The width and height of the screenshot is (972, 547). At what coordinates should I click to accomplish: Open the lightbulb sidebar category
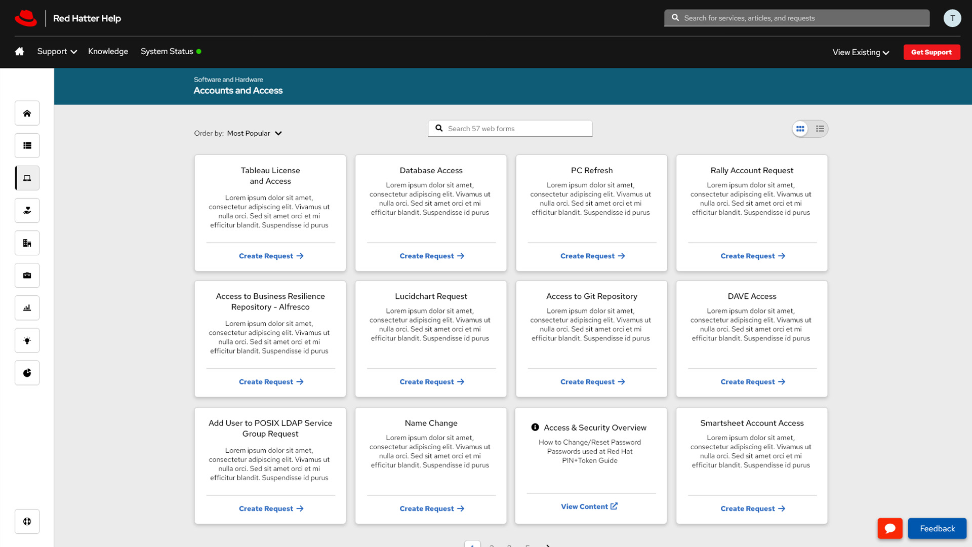click(27, 340)
